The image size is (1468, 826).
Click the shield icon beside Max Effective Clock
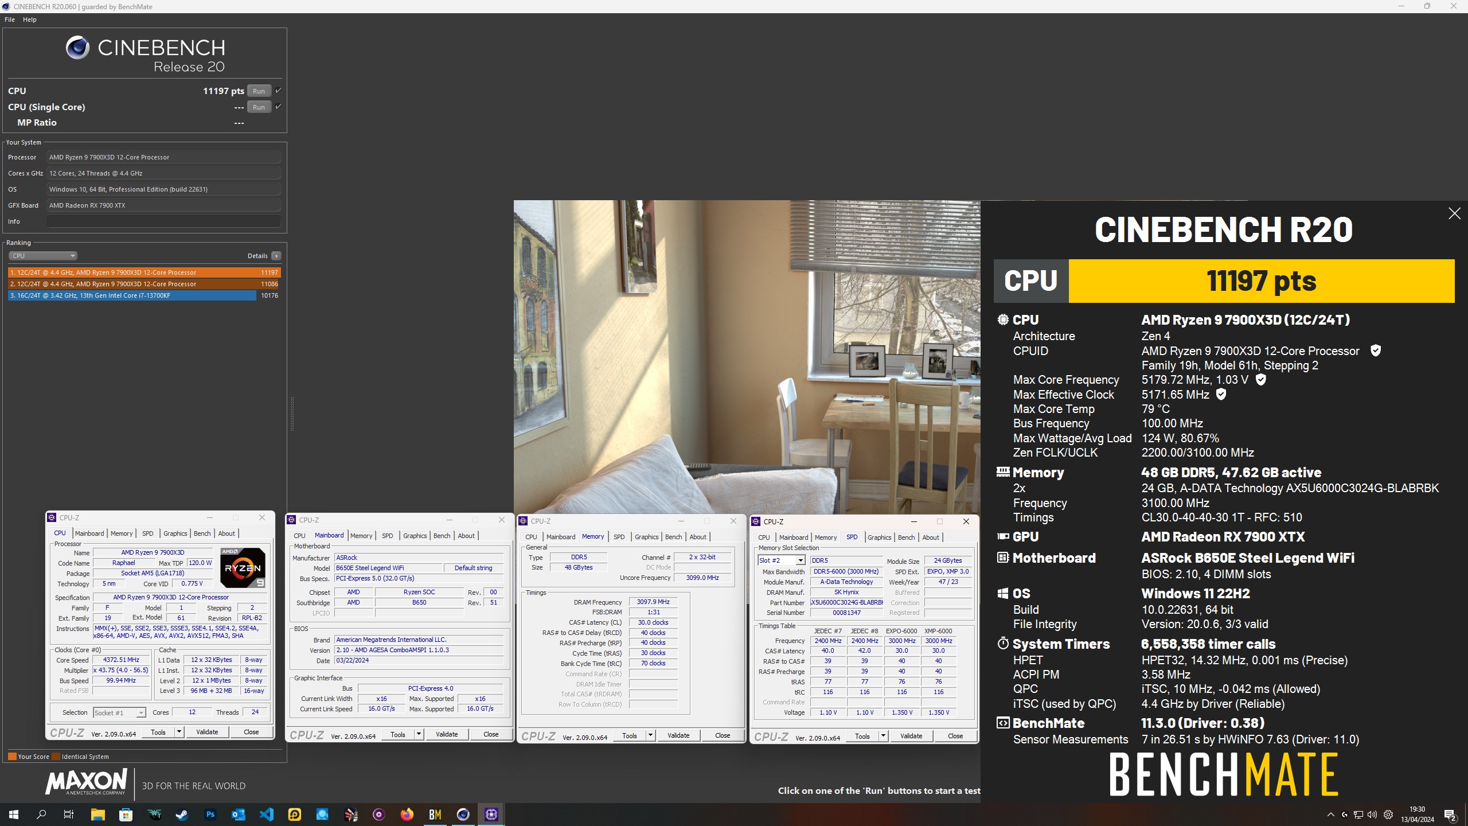coord(1221,394)
